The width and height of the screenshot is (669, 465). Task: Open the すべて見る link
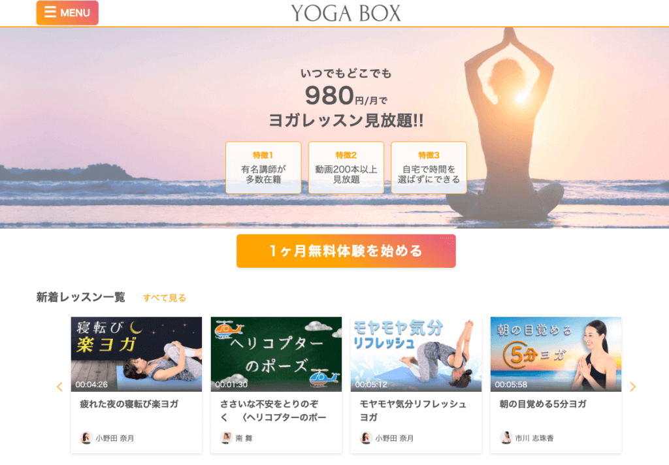164,298
